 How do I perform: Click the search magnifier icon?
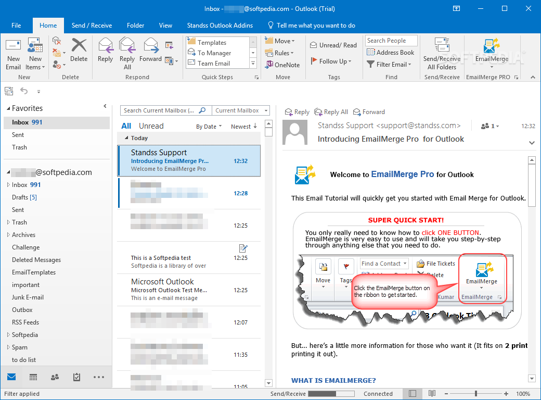click(x=202, y=110)
